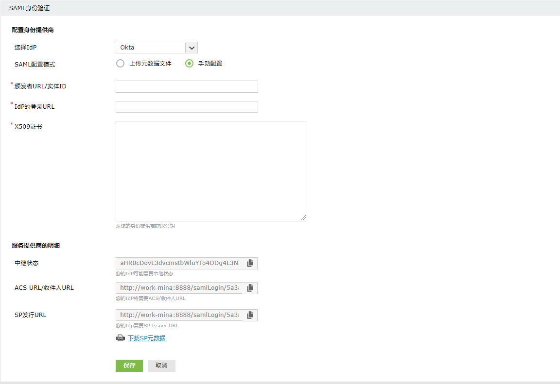Click the copy icon beside 中继状态 field

click(x=250, y=263)
